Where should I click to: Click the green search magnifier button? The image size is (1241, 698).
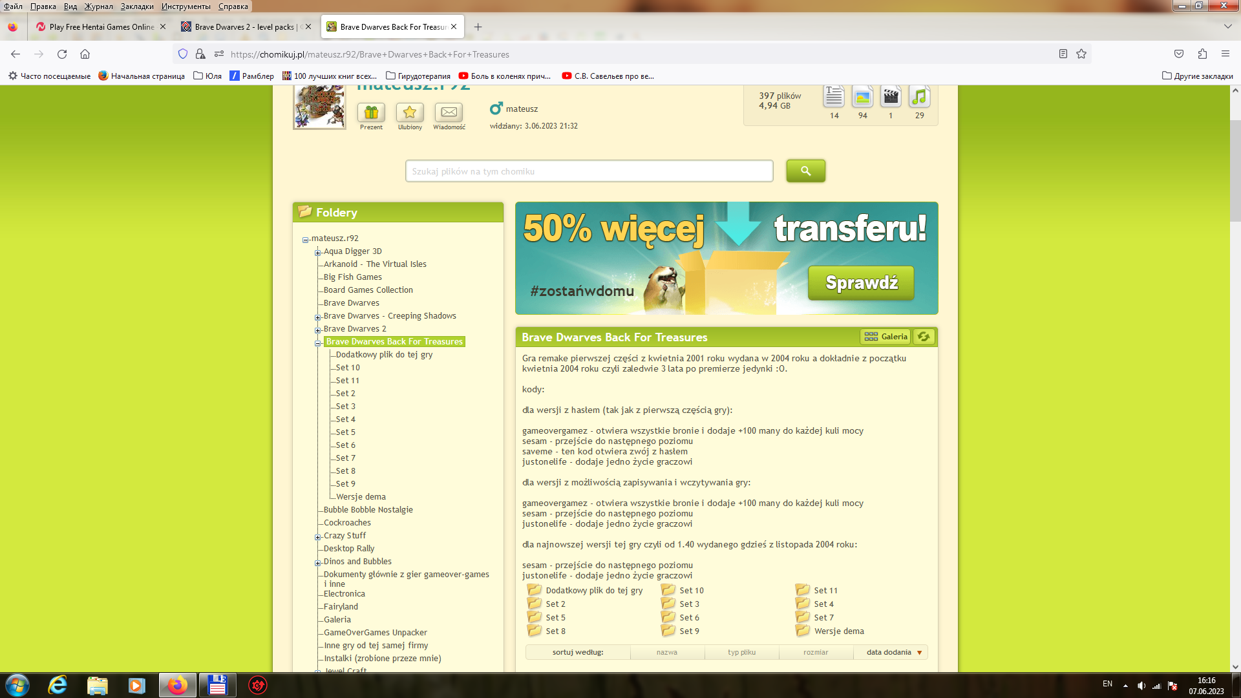[x=805, y=171]
